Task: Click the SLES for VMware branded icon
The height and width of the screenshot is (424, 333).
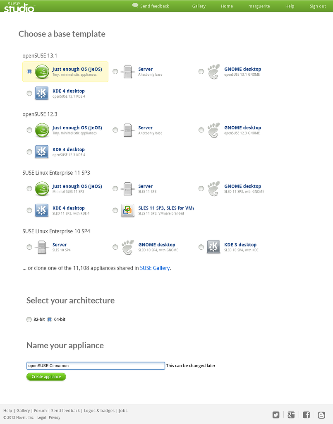Action: coord(127,210)
